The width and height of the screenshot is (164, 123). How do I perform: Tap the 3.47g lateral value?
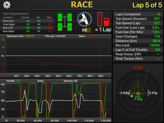click(153, 93)
